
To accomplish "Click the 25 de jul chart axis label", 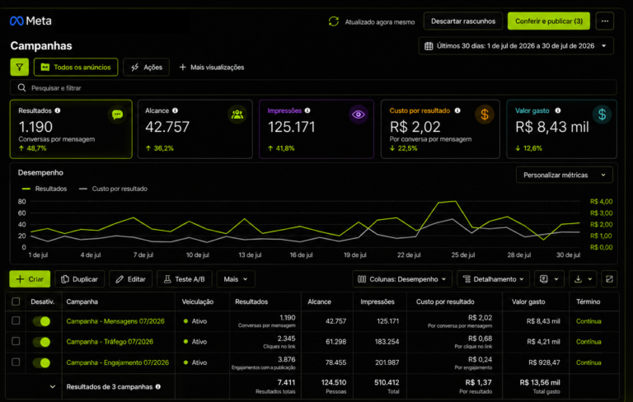I will point(463,255).
